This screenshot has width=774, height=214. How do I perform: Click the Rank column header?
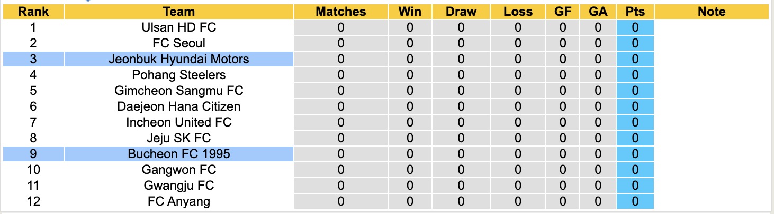coord(33,12)
